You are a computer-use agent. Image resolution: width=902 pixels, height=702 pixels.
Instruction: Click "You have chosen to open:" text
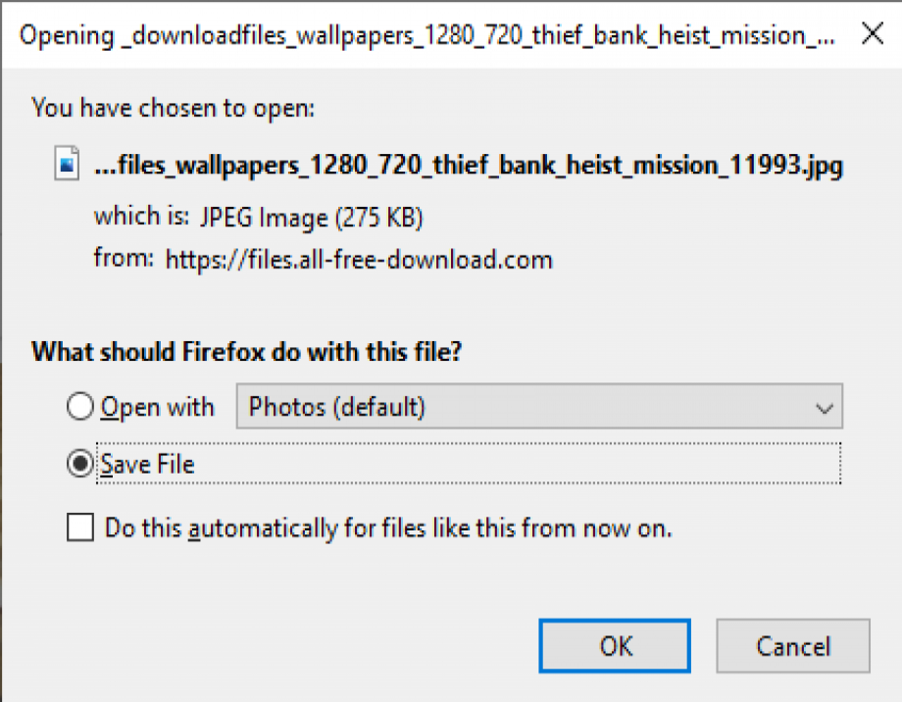[x=174, y=108]
